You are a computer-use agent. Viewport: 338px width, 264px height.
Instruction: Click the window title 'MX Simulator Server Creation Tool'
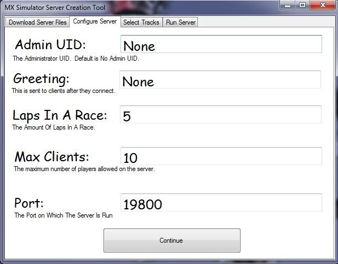click(55, 8)
